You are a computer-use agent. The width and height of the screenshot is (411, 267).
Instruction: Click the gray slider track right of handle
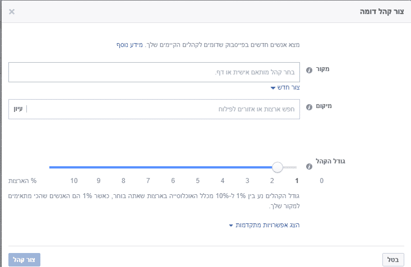(290, 167)
